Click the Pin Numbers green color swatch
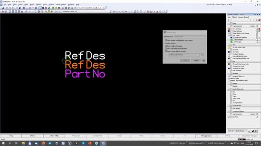Image resolution: width=261 pixels, height=146 pixels. click(x=231, y=40)
